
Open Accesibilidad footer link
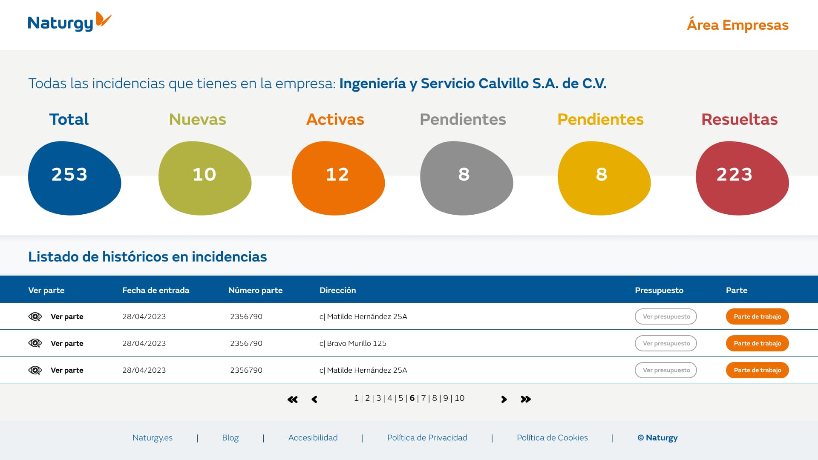313,438
